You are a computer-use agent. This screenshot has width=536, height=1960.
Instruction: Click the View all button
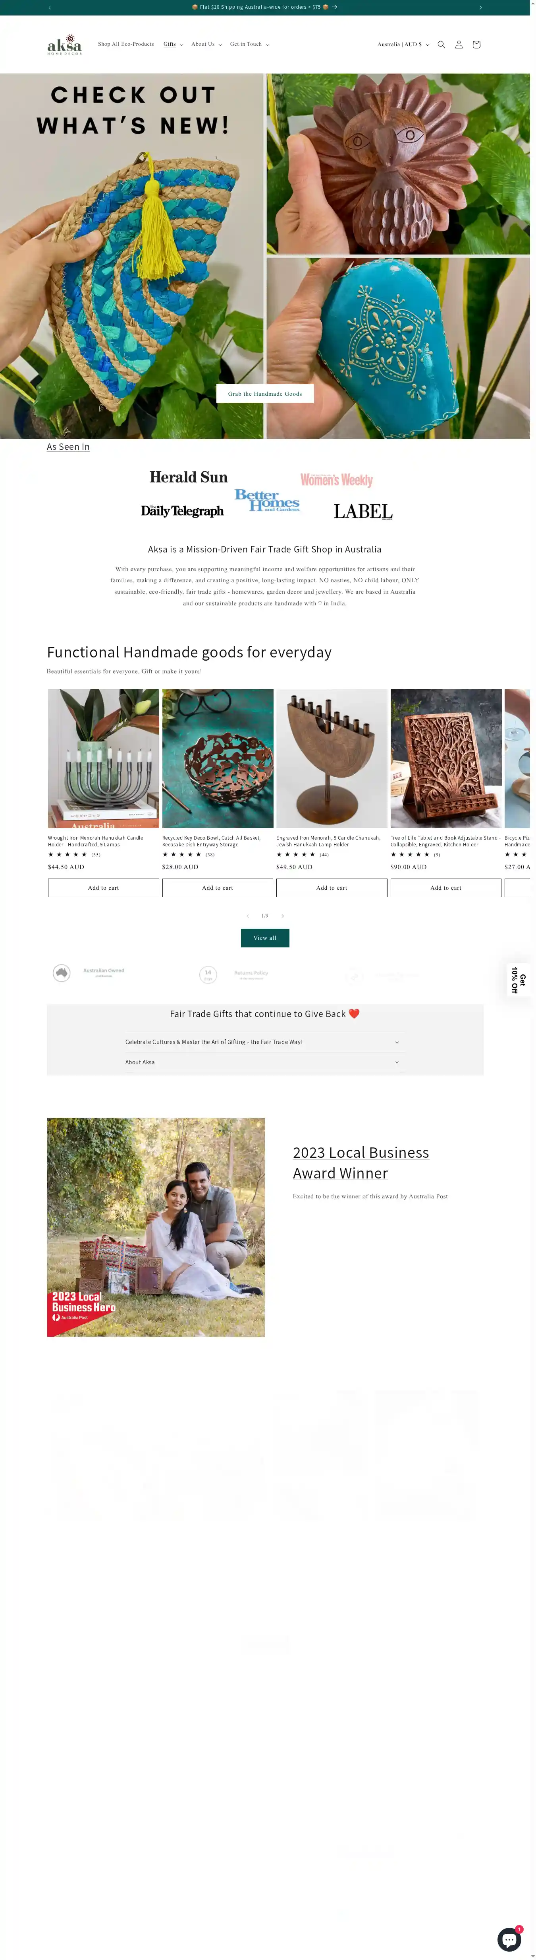pyautogui.click(x=265, y=938)
